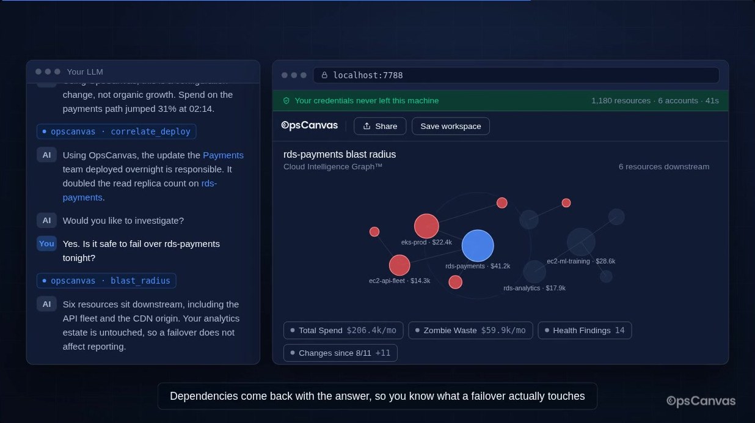The width and height of the screenshot is (755, 423).
Task: Click the opscanvas blast_radius tool tag
Action: 106,281
